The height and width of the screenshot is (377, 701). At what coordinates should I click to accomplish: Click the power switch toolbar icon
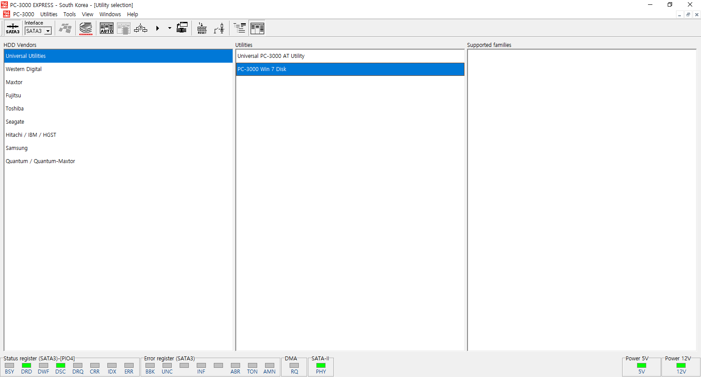point(219,28)
